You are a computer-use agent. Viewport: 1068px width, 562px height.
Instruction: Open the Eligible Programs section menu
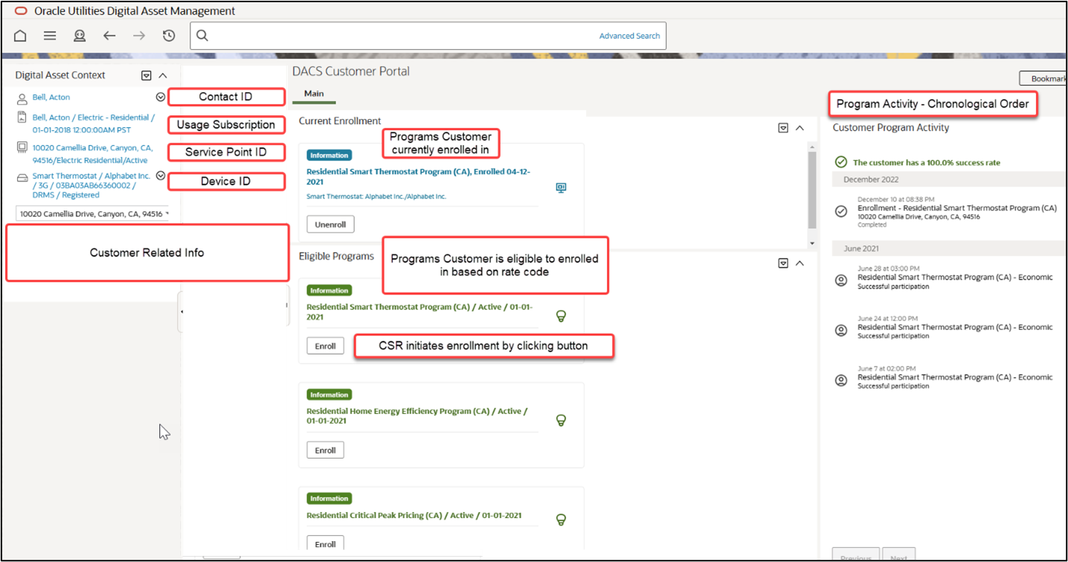pos(782,263)
